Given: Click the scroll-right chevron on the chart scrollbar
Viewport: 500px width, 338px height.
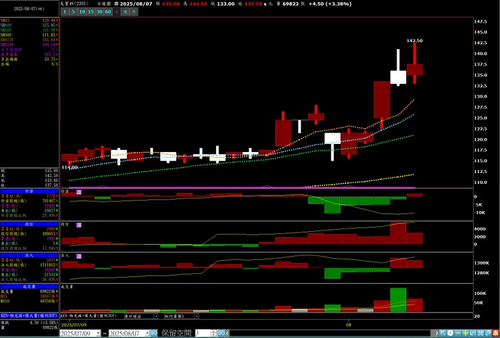Looking at the screenshot, I should (x=436, y=333).
